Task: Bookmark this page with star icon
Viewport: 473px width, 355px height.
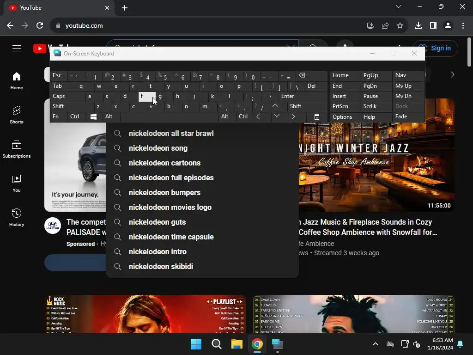Action: point(400,26)
